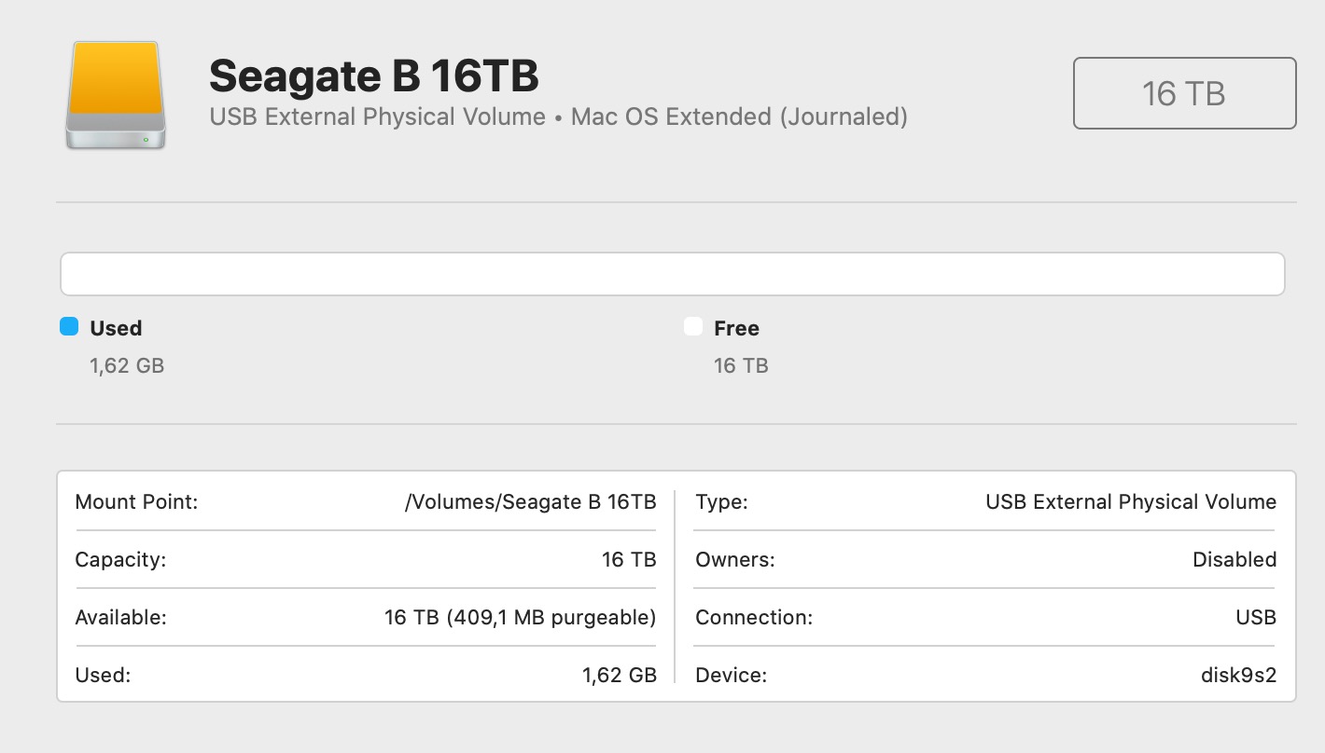The image size is (1325, 753).
Task: Select the Seagate B 16TB volume title
Action: (373, 75)
